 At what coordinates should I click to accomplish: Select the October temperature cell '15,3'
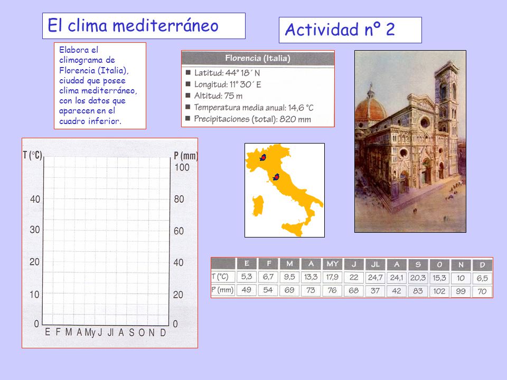coord(439,278)
